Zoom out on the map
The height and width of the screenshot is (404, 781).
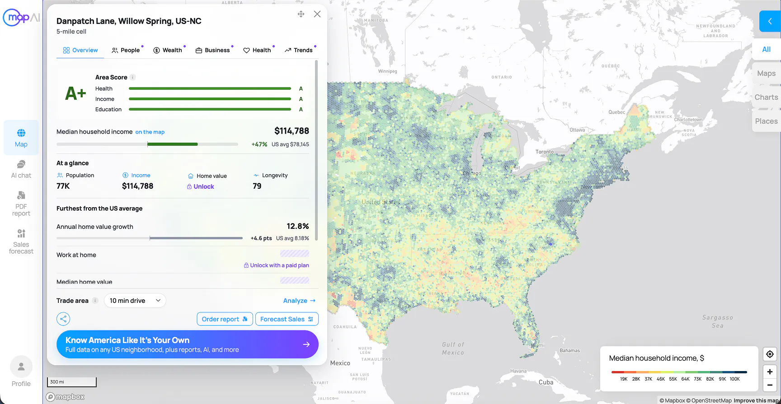coord(770,385)
